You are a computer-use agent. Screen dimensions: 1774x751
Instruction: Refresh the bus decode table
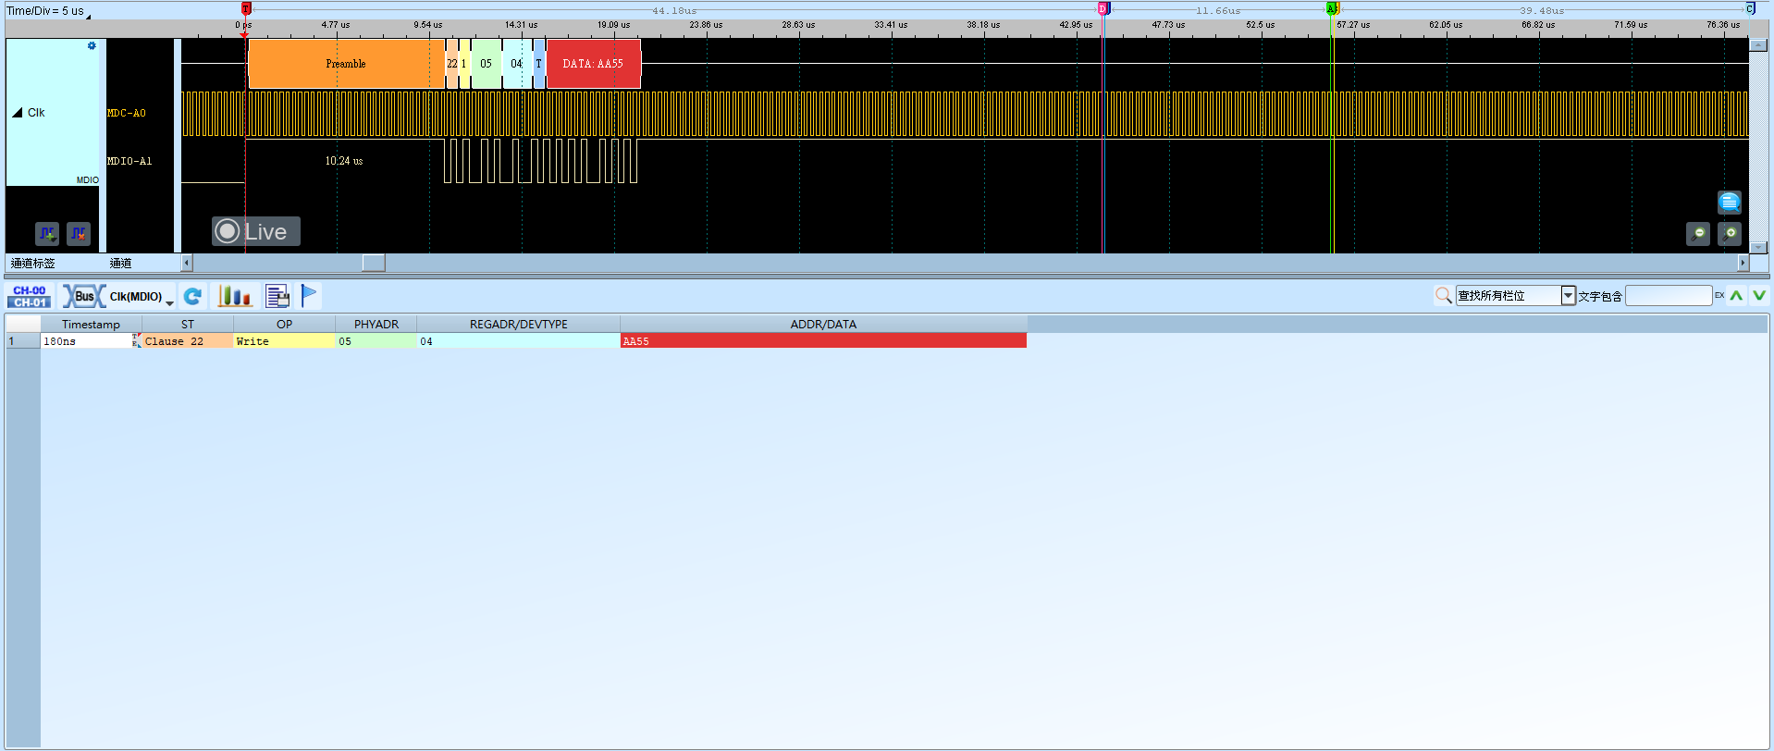pos(192,296)
